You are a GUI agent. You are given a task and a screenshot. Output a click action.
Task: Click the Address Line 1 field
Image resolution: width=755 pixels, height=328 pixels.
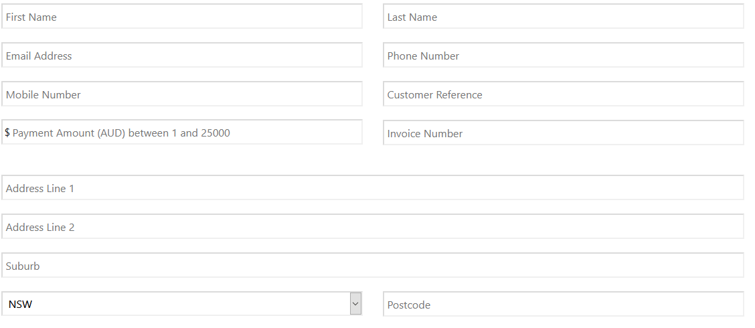click(x=372, y=188)
